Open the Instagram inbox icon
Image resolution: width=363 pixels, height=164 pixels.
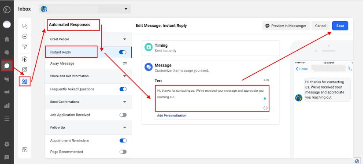[25, 69]
